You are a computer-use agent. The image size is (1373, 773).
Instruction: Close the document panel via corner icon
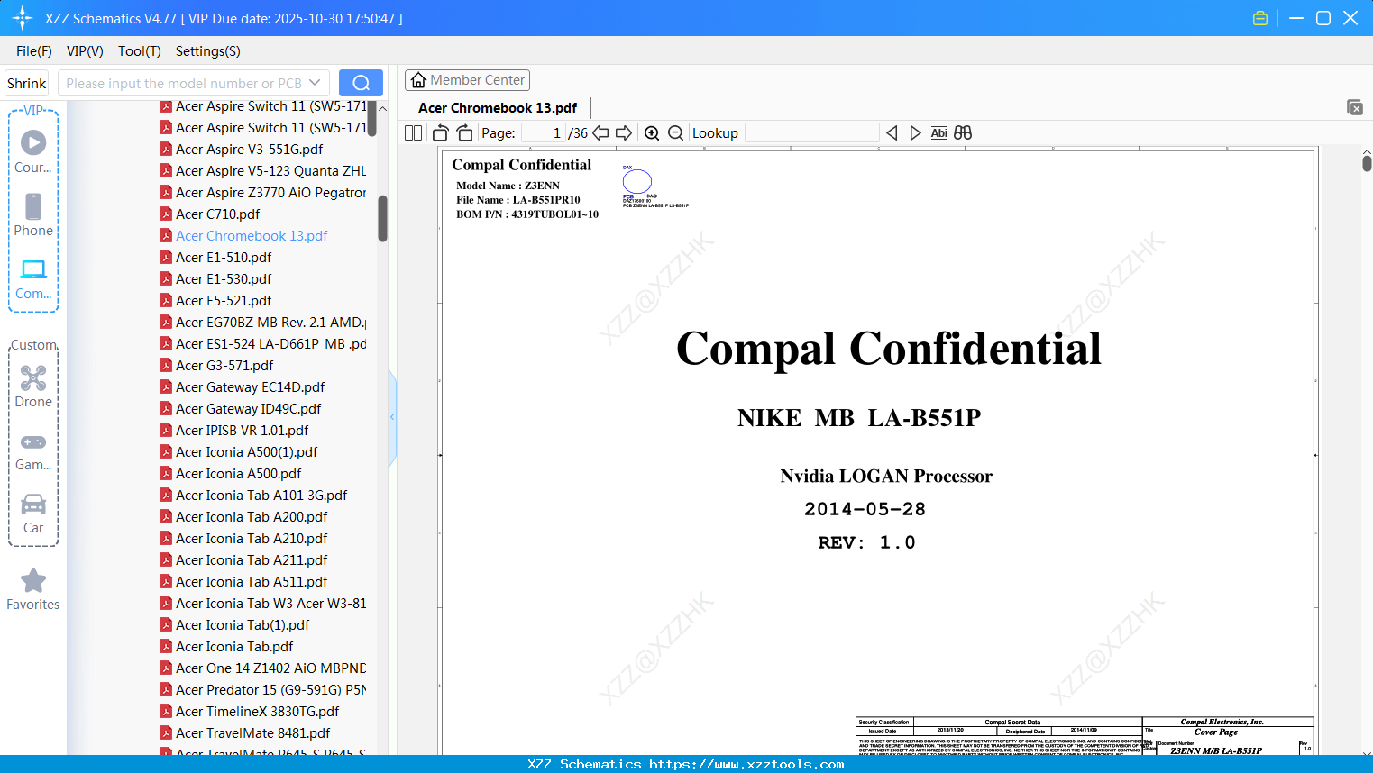click(1355, 107)
